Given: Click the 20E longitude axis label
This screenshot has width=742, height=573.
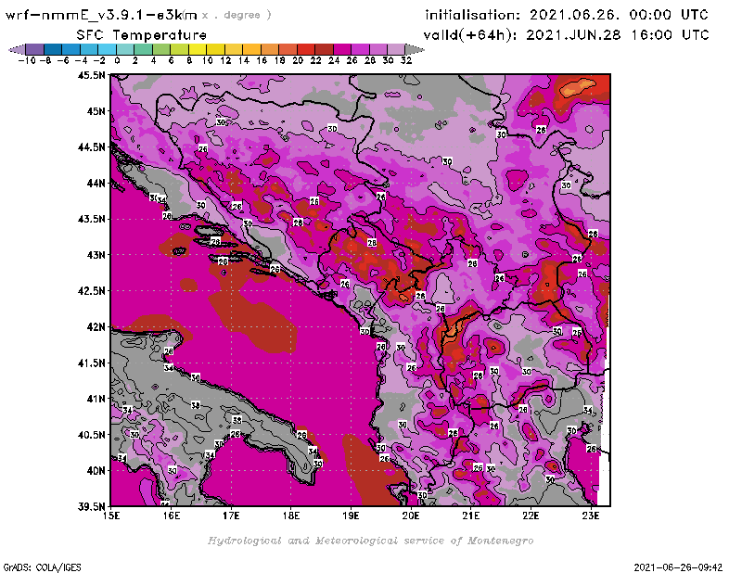Looking at the screenshot, I should point(411,516).
